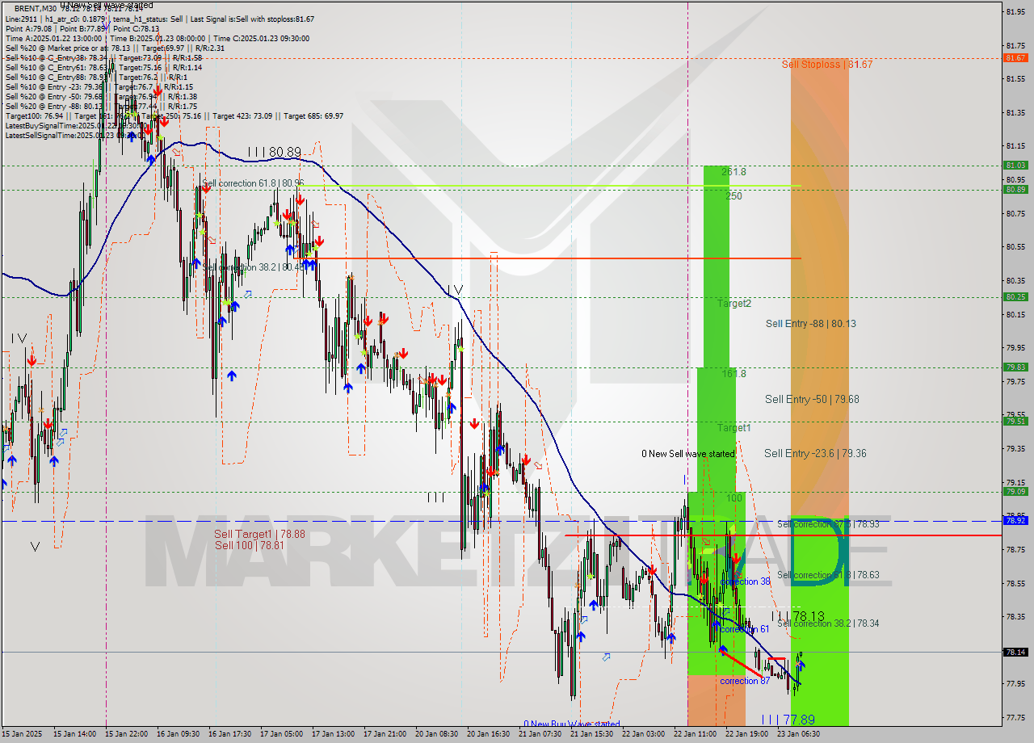Click the 'correction 38' blue label

(745, 582)
